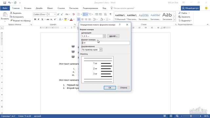This screenshot has width=210, height=118.
Task: Toggle superscript formatting
Action: click(x=55, y=19)
